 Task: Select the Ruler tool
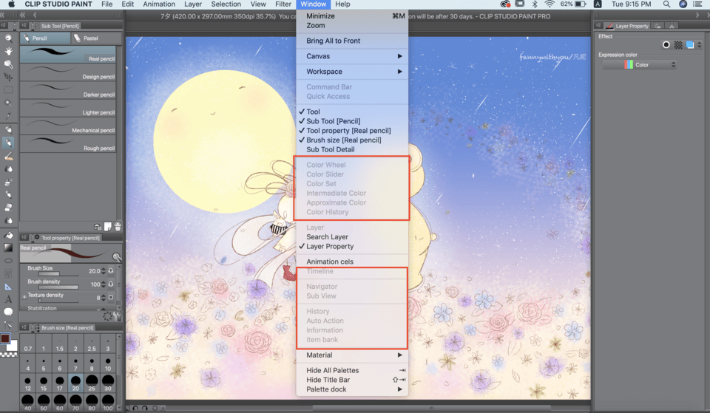pos(8,287)
